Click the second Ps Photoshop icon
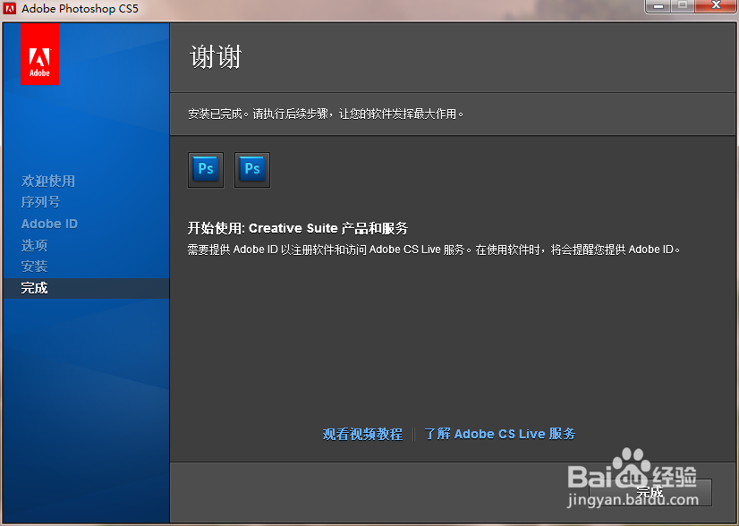The width and height of the screenshot is (739, 526). pos(252,170)
